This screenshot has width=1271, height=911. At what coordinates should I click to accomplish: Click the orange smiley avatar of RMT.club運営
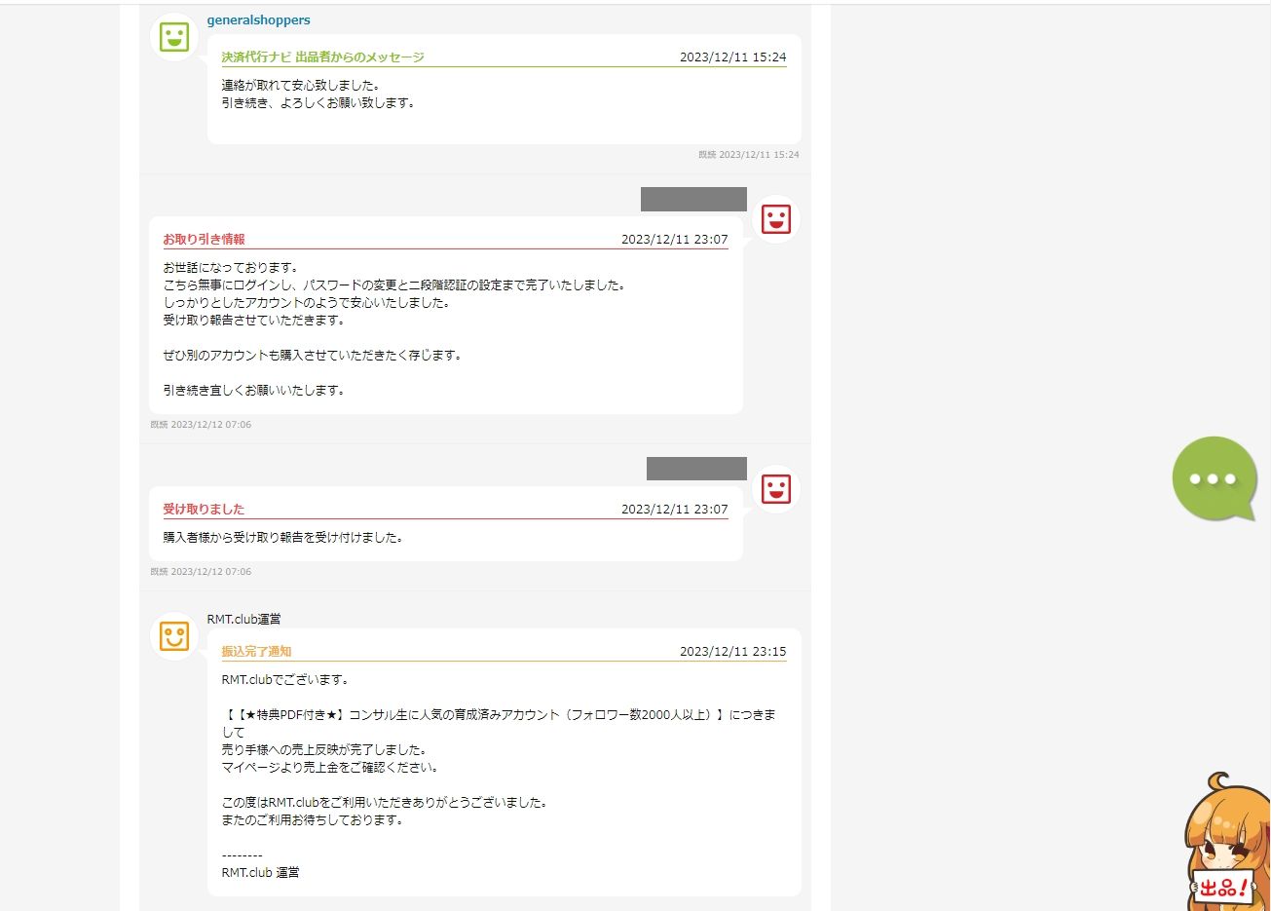pos(174,636)
